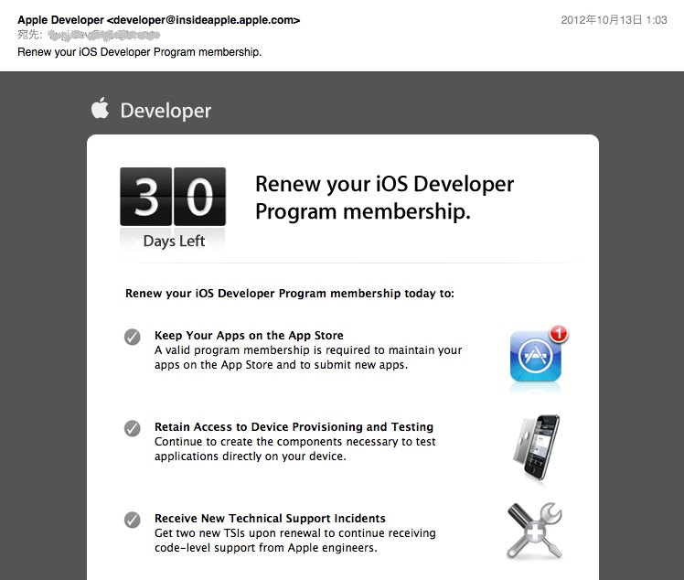Viewport: 684px width, 580px height.
Task: Click Retain Access to Device Provisioning heading
Action: point(294,427)
